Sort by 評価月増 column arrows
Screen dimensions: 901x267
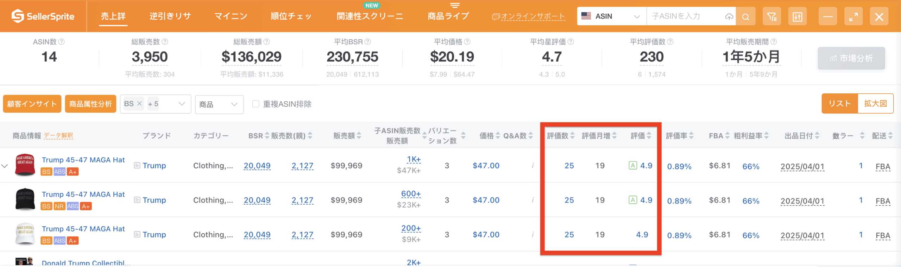point(615,135)
